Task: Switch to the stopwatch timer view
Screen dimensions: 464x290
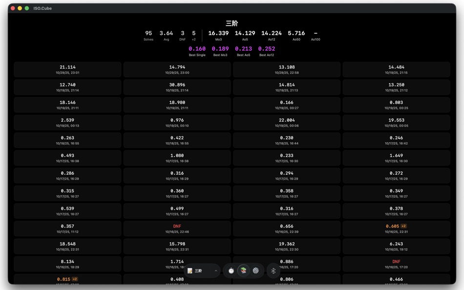Action: [230, 270]
